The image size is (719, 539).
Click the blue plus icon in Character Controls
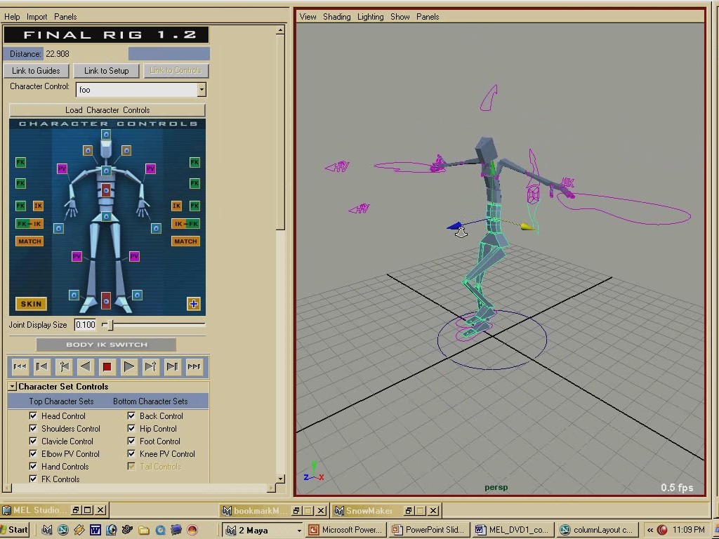click(x=194, y=304)
